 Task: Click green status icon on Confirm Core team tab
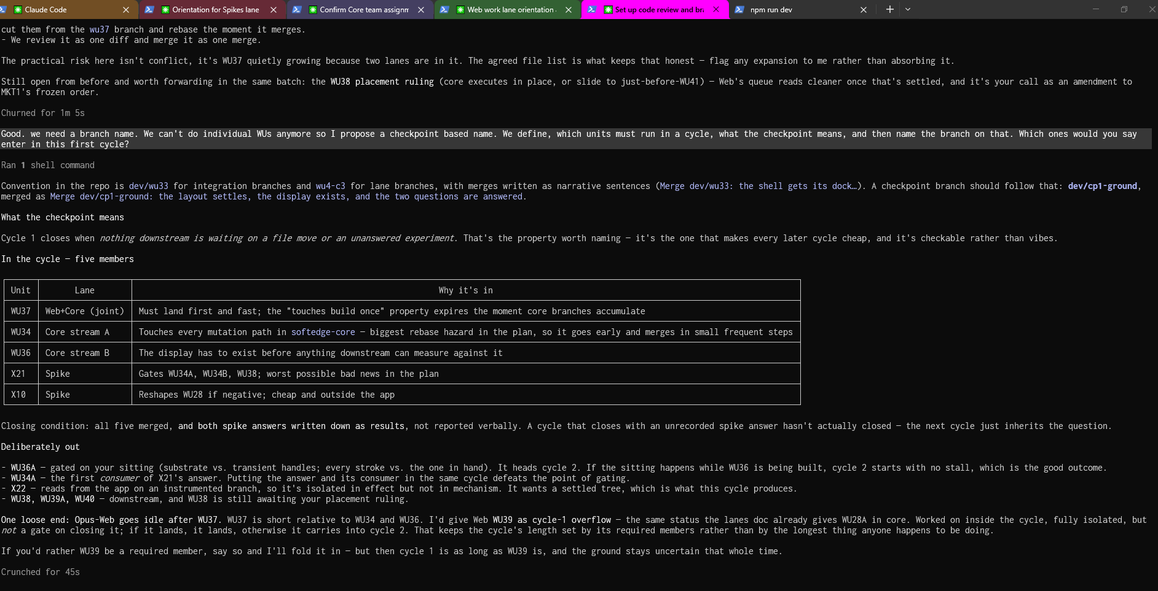pos(313,10)
